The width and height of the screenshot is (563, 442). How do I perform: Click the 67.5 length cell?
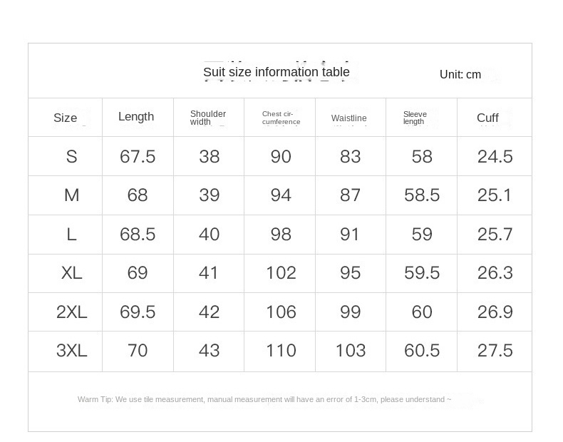click(138, 157)
